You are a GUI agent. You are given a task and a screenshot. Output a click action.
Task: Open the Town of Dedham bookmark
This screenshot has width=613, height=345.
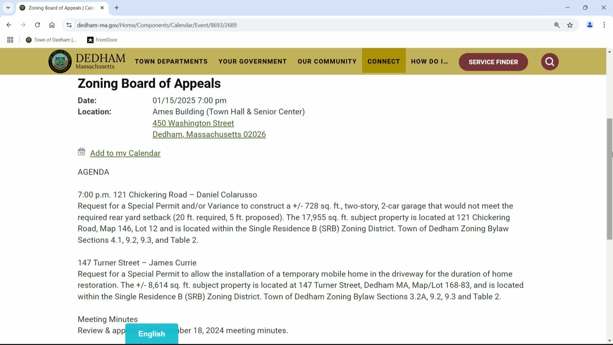coord(51,40)
